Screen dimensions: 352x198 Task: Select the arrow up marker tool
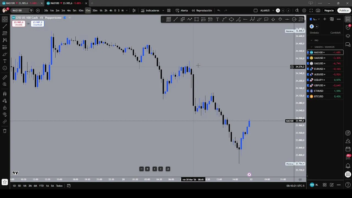tap(273, 19)
